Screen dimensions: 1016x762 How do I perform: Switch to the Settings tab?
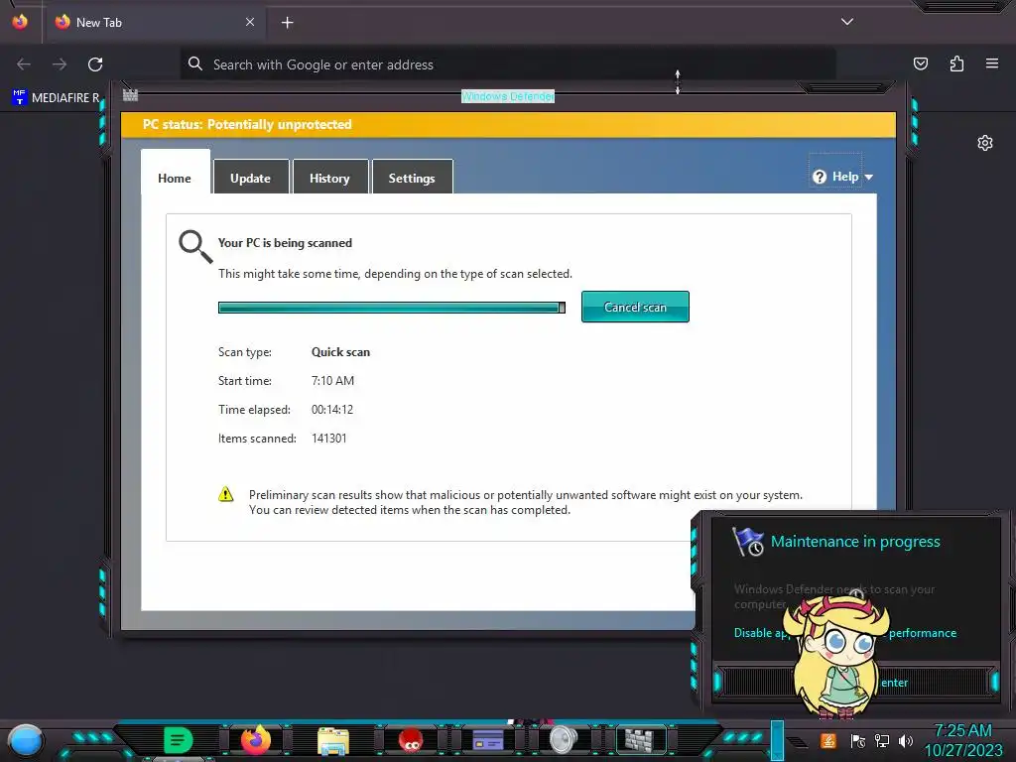[x=412, y=178]
